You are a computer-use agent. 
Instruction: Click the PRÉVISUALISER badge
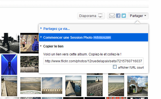tap(102, 38)
